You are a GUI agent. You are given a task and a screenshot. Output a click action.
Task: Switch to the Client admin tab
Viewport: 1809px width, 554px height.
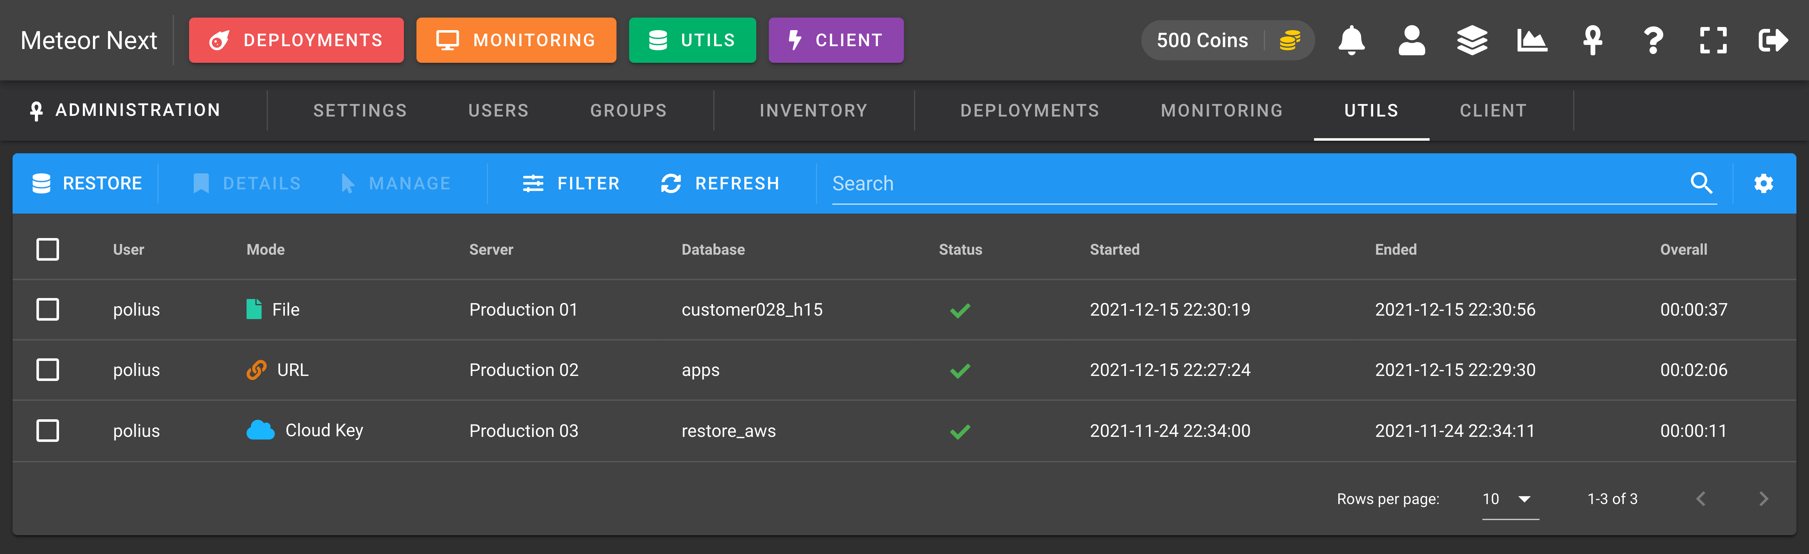(x=1493, y=110)
